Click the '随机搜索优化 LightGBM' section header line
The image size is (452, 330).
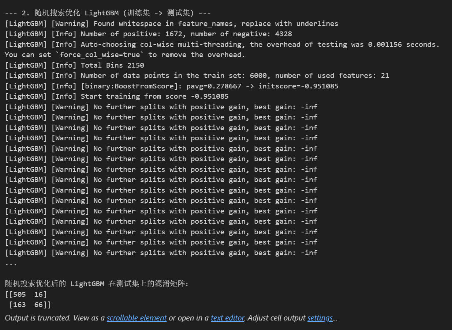(108, 13)
